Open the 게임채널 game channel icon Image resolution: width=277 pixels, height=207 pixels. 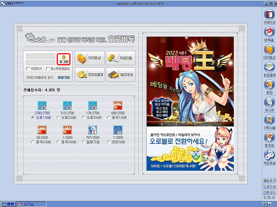[269, 155]
